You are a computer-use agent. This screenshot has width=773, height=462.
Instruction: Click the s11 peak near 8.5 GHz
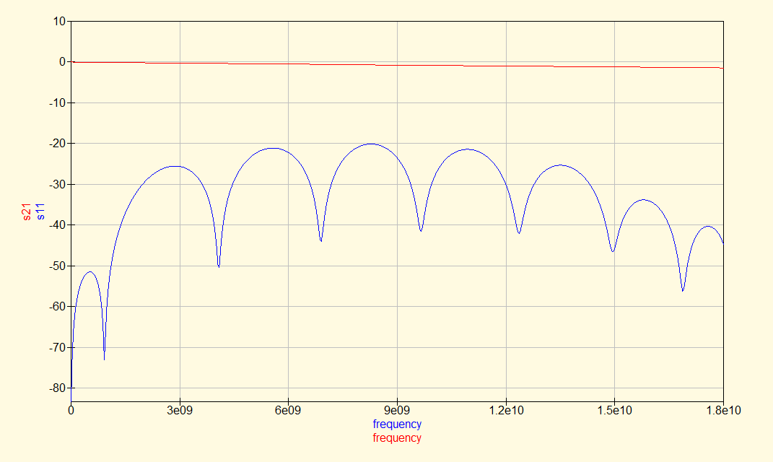[x=370, y=144]
